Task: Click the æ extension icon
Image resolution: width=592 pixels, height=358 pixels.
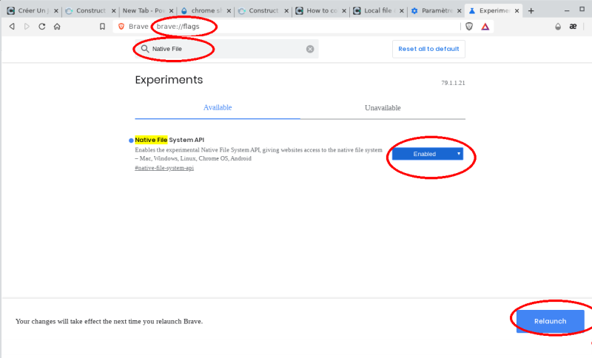Action: pyautogui.click(x=573, y=27)
